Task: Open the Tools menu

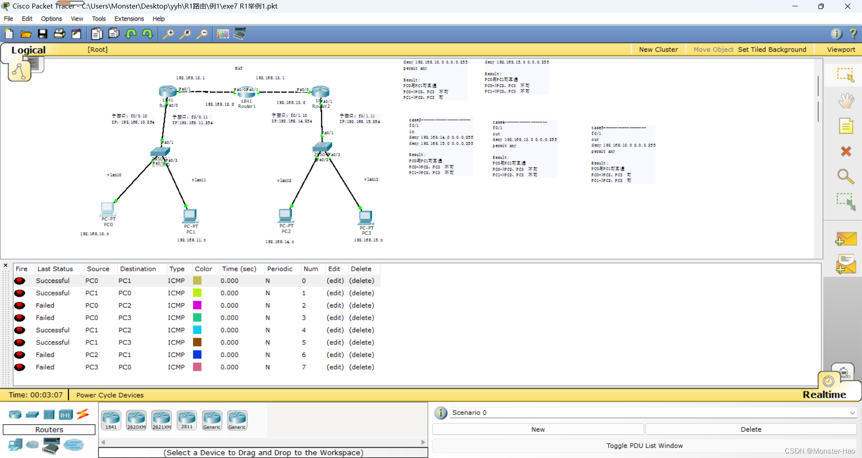Action: [99, 19]
